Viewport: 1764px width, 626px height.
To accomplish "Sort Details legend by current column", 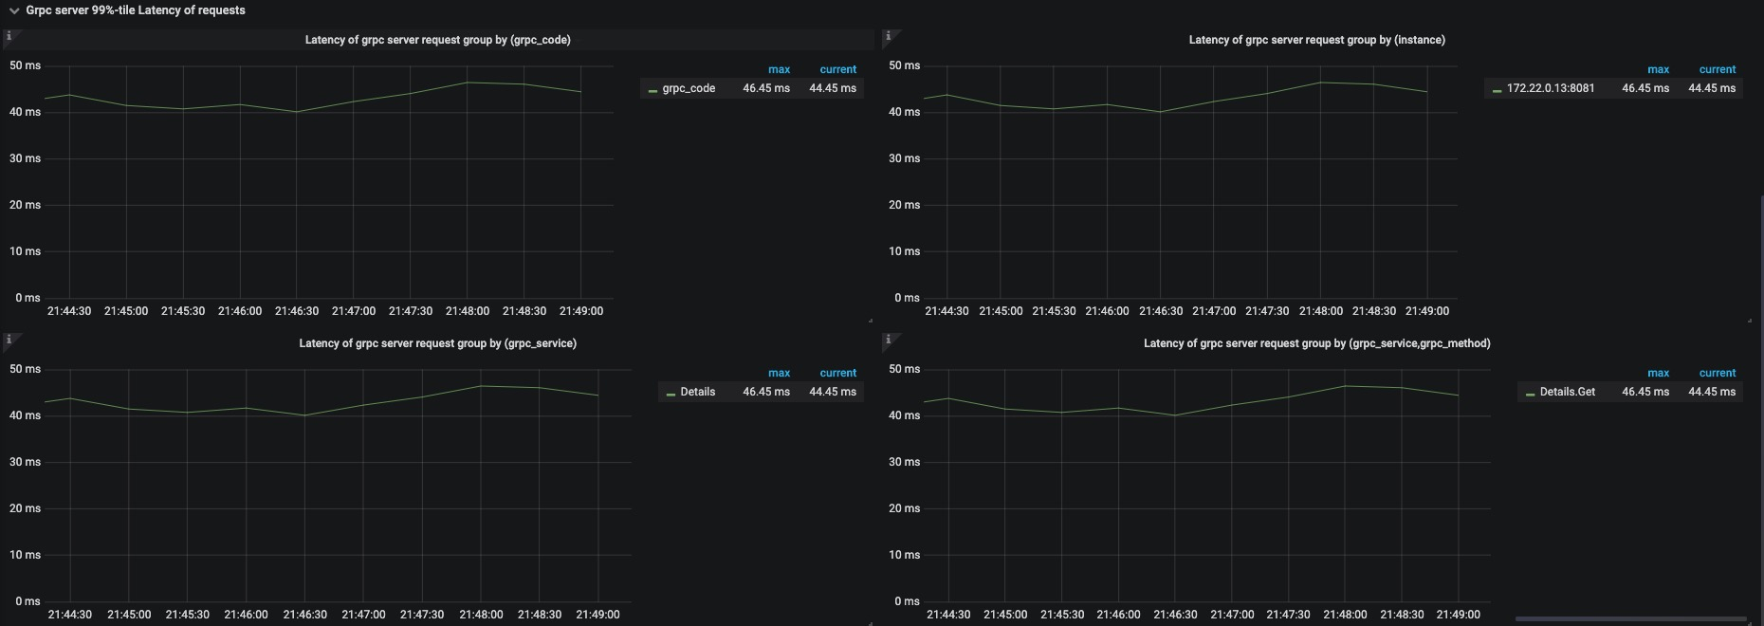I will point(837,373).
